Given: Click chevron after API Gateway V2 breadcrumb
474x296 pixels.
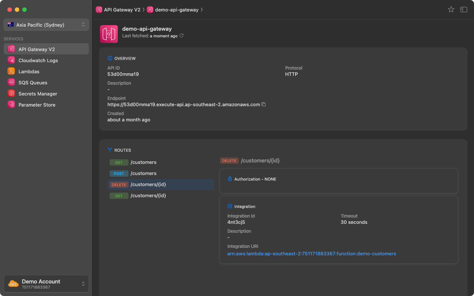Looking at the screenshot, I should (x=144, y=10).
